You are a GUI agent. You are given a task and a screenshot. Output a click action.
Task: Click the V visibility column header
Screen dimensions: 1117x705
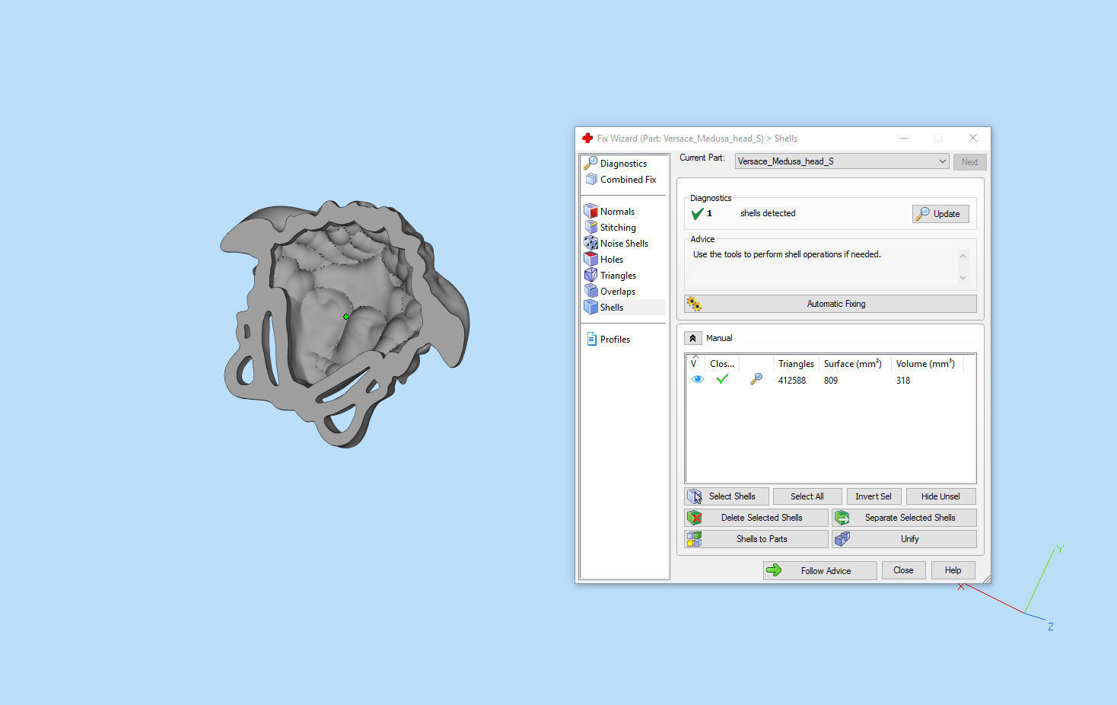coord(694,364)
